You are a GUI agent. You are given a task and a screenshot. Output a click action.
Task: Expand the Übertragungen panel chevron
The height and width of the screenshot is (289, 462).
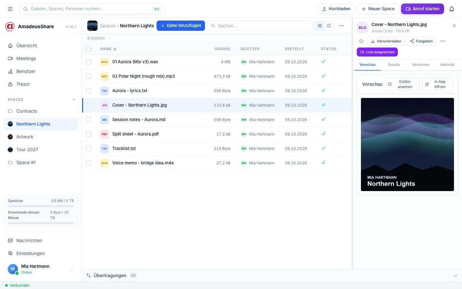(x=456, y=276)
